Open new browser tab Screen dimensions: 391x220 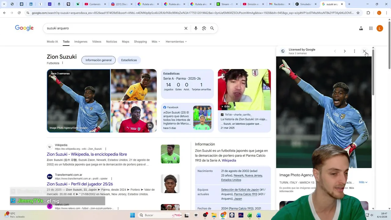pyautogui.click(x=349, y=4)
